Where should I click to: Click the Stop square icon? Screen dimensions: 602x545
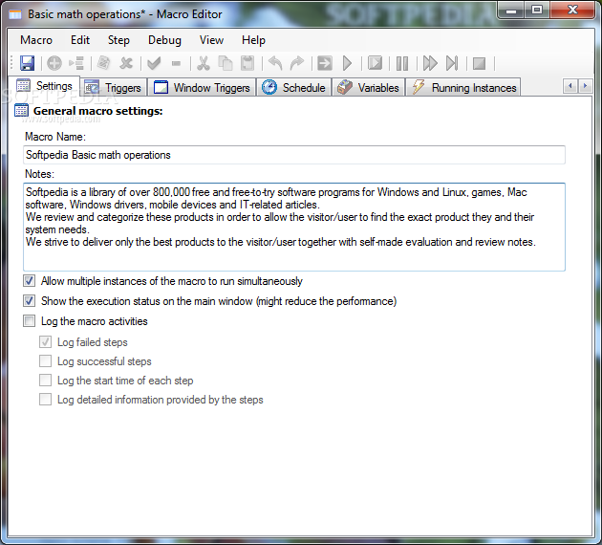tap(480, 63)
